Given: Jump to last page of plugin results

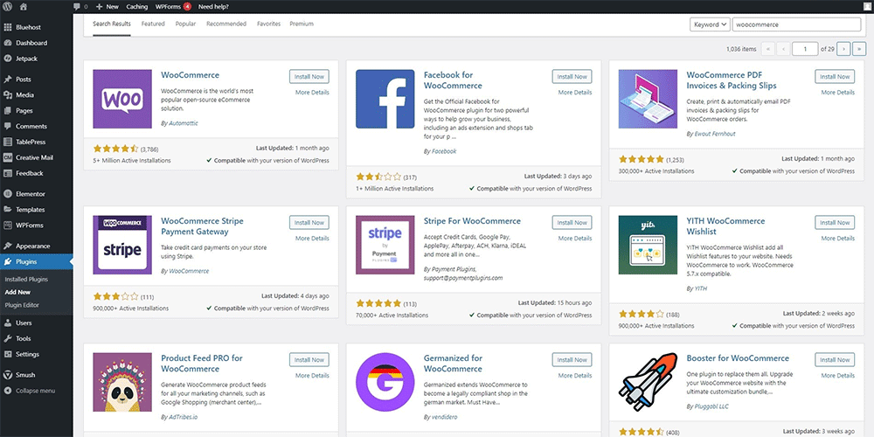Looking at the screenshot, I should coord(860,49).
